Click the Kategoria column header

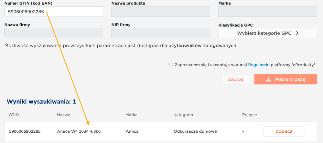[x=183, y=115]
